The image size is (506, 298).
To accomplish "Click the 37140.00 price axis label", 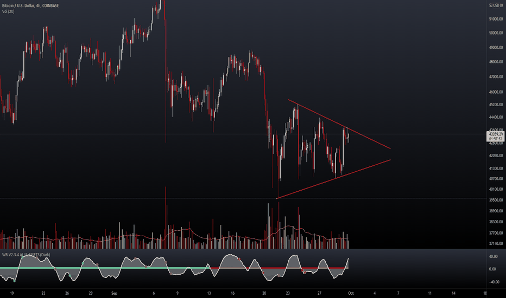I will [x=496, y=244].
